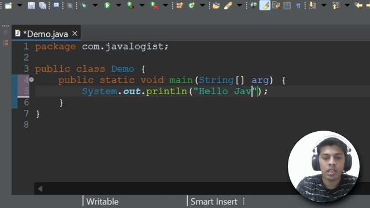
Task: Run the External Tools toolbox icon
Action: pyautogui.click(x=154, y=5)
